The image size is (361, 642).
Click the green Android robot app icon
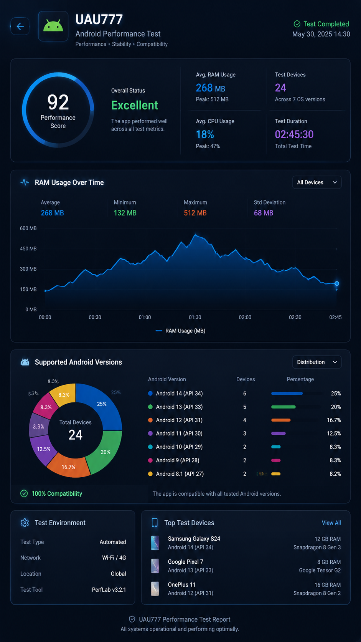tap(53, 26)
